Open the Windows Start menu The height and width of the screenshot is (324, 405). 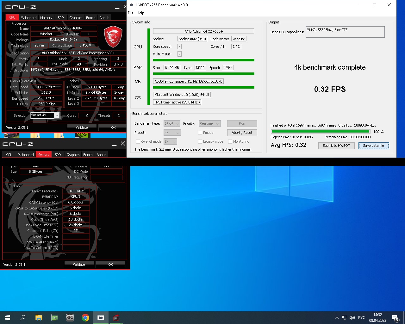8,318
